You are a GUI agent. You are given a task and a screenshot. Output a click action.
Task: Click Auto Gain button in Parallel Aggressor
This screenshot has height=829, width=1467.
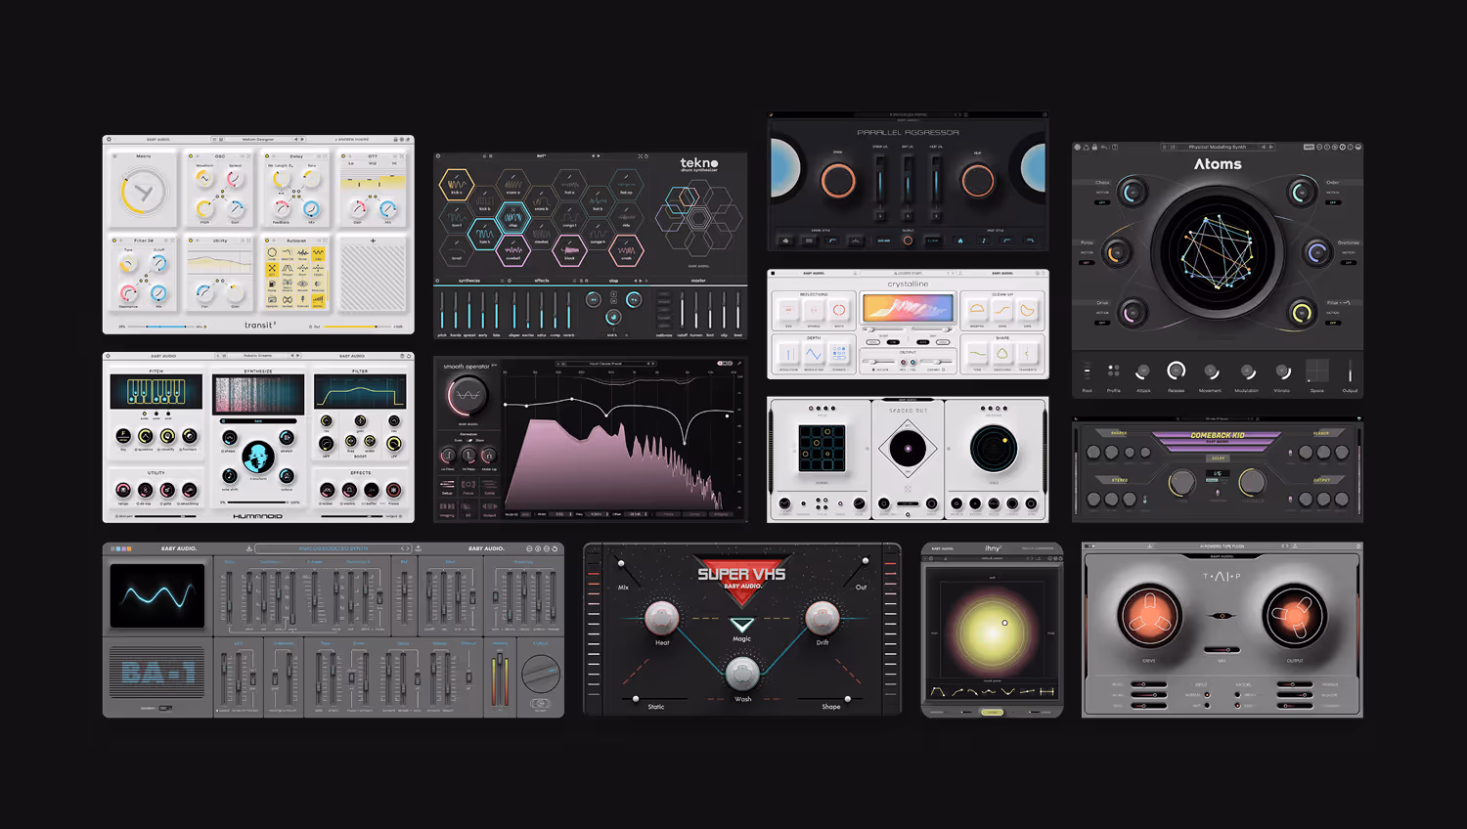[x=884, y=240]
